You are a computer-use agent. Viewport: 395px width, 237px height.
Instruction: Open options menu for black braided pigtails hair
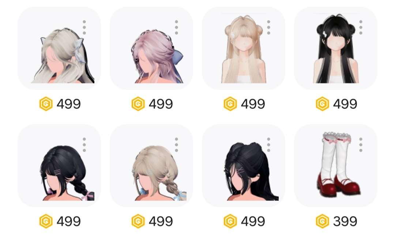(84, 145)
